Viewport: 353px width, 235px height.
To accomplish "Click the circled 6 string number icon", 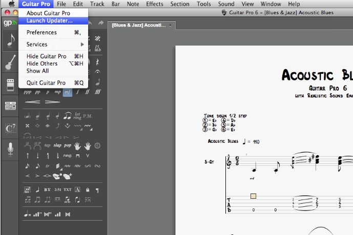I will (97, 146).
